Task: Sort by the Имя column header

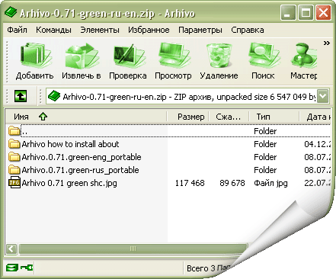Action: click(86, 117)
